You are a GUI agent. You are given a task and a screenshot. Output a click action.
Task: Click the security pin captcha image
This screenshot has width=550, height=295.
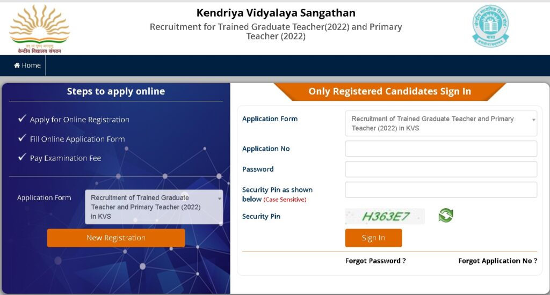pos(385,216)
